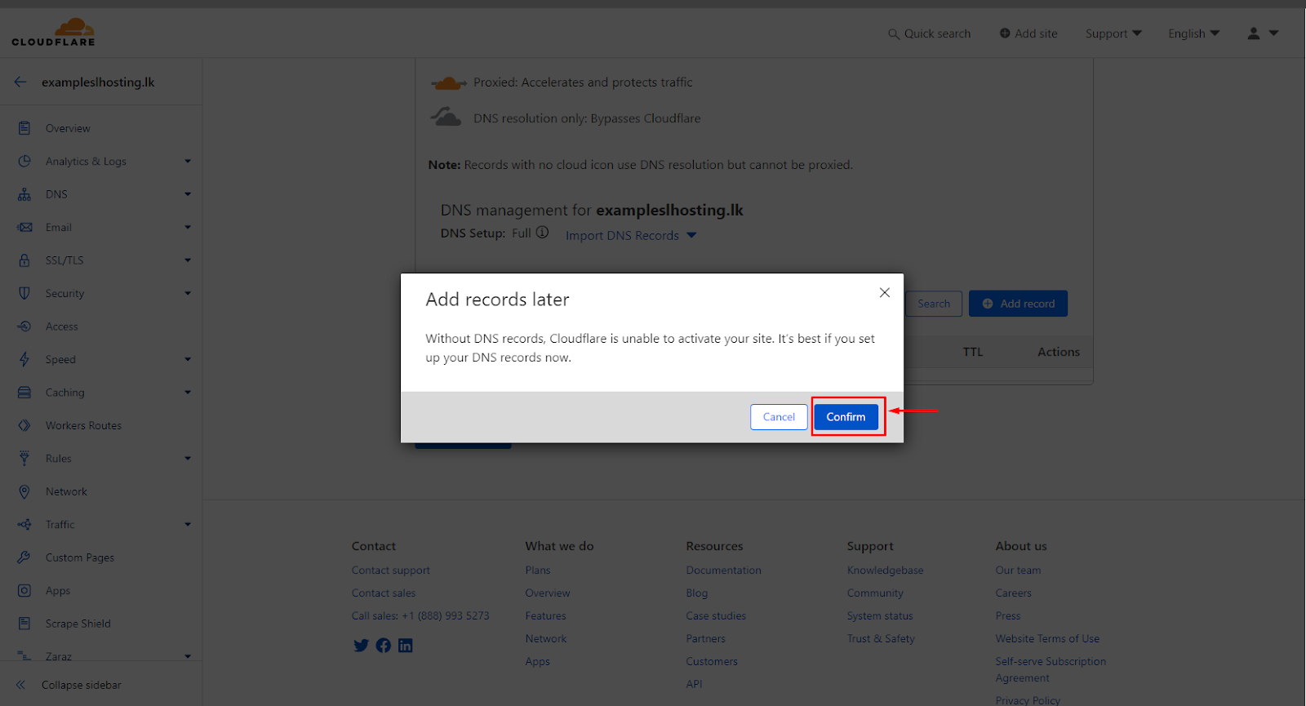The height and width of the screenshot is (706, 1306).
Task: Select Overview in the sidebar
Action: coord(68,128)
